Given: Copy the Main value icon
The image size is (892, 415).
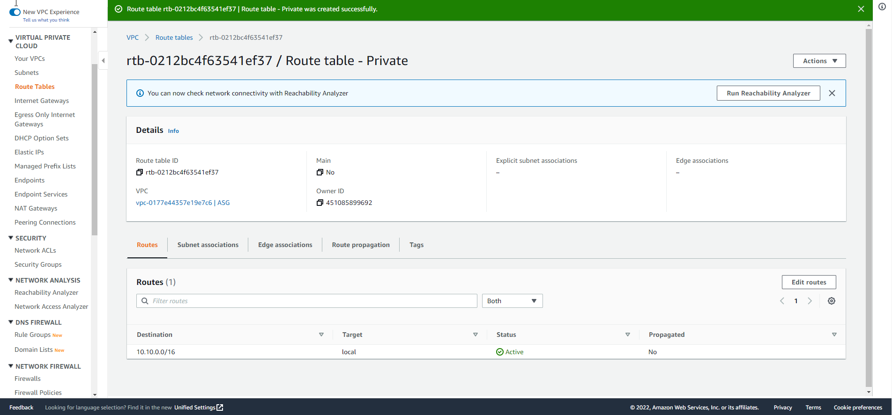Looking at the screenshot, I should pyautogui.click(x=320, y=172).
